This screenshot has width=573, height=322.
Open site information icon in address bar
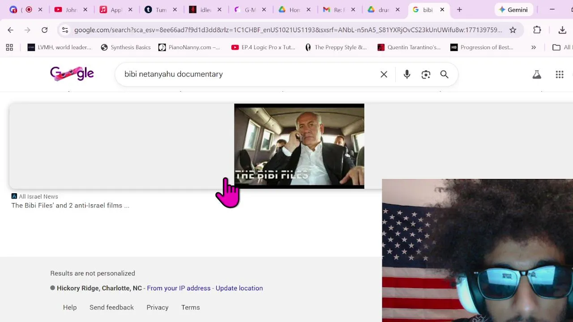coord(65,30)
